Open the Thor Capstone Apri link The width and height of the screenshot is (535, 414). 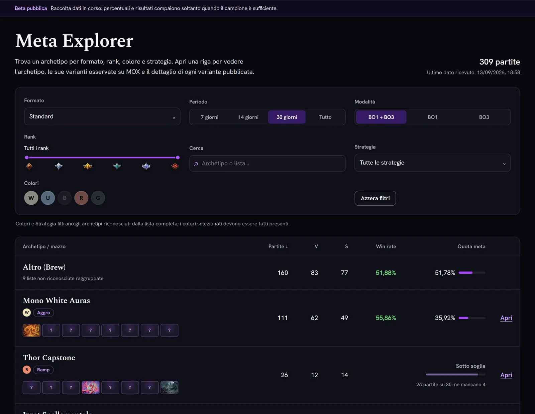click(506, 375)
